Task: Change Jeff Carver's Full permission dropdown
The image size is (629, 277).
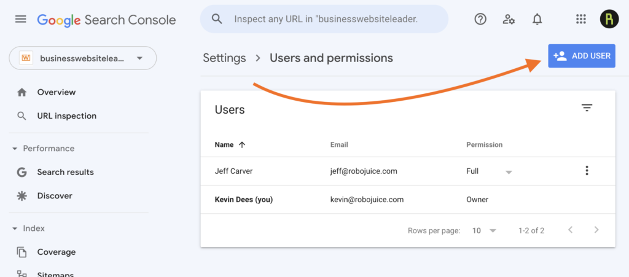Action: tap(489, 171)
